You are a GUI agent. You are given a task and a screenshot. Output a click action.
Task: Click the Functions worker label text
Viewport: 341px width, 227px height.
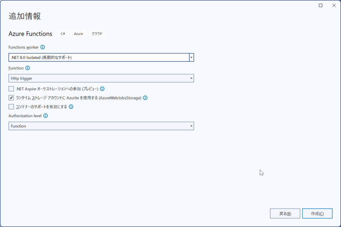pos(24,47)
